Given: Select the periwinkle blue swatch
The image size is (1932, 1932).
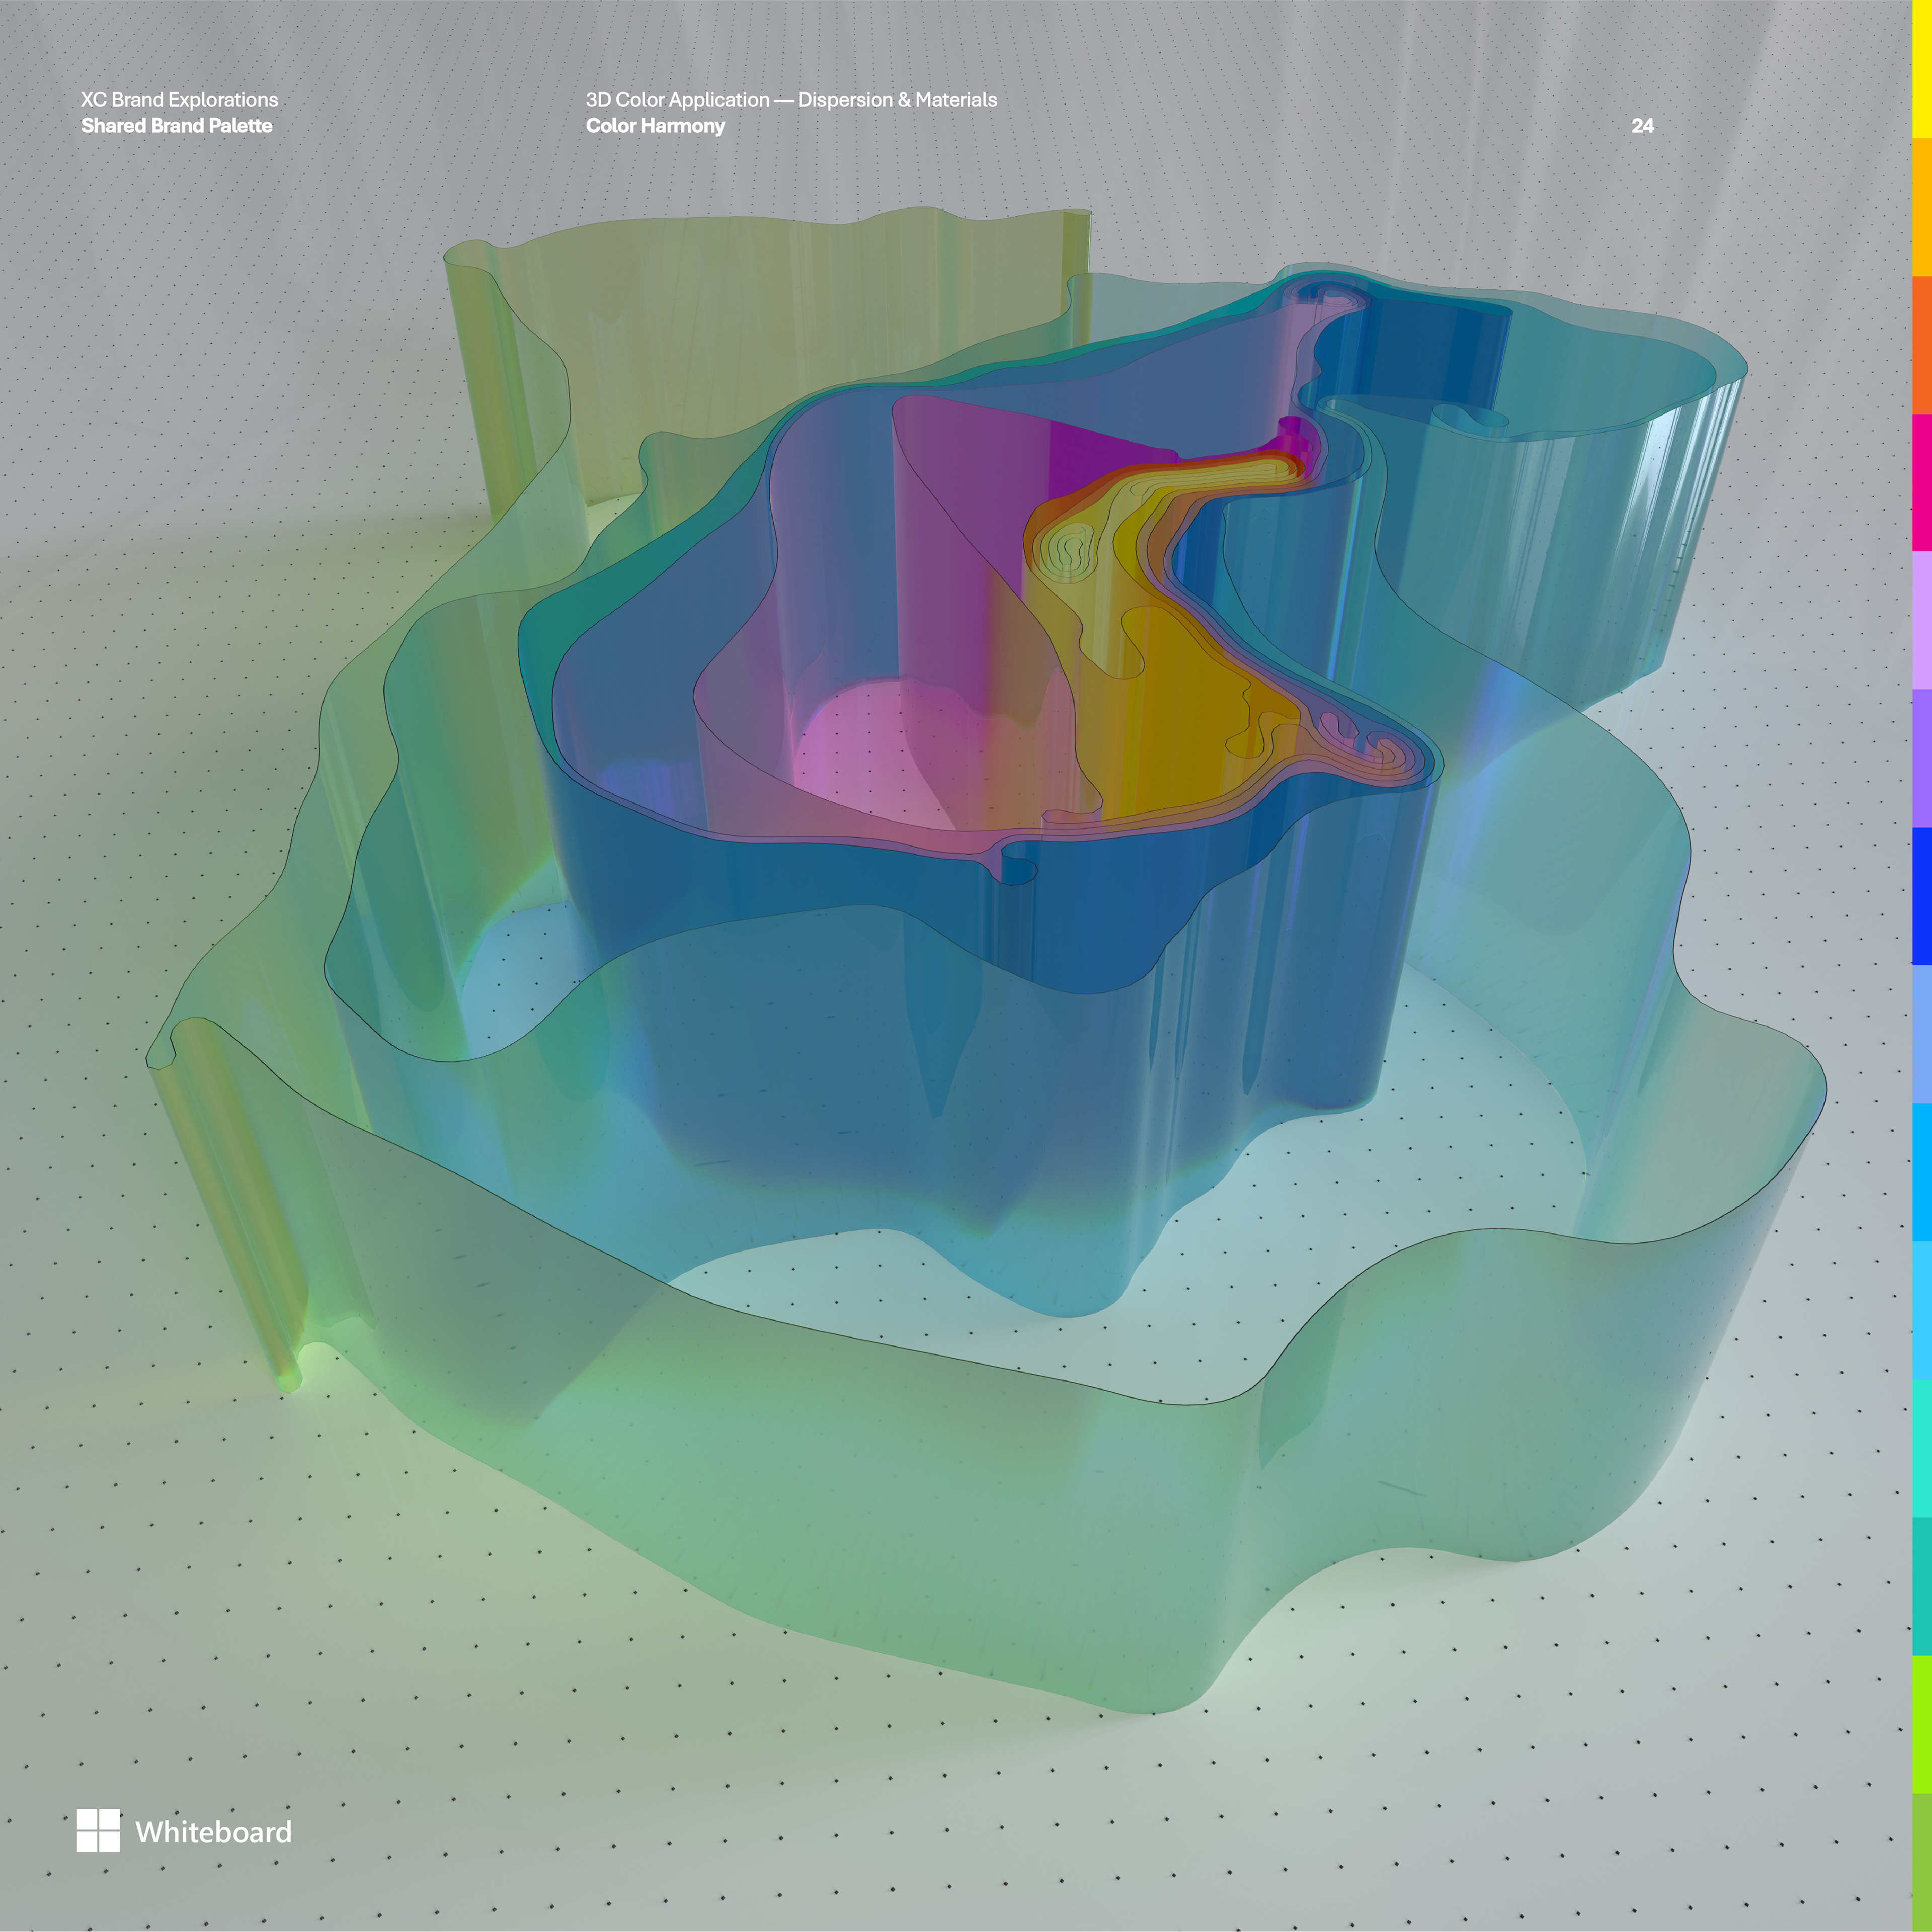Looking at the screenshot, I should [x=1921, y=1034].
